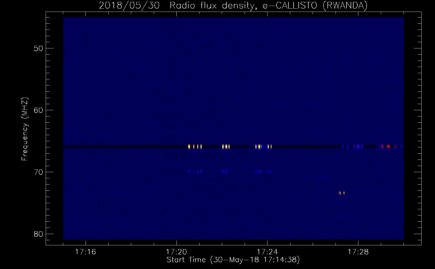Click the 17:16 time axis label

pos(85,252)
